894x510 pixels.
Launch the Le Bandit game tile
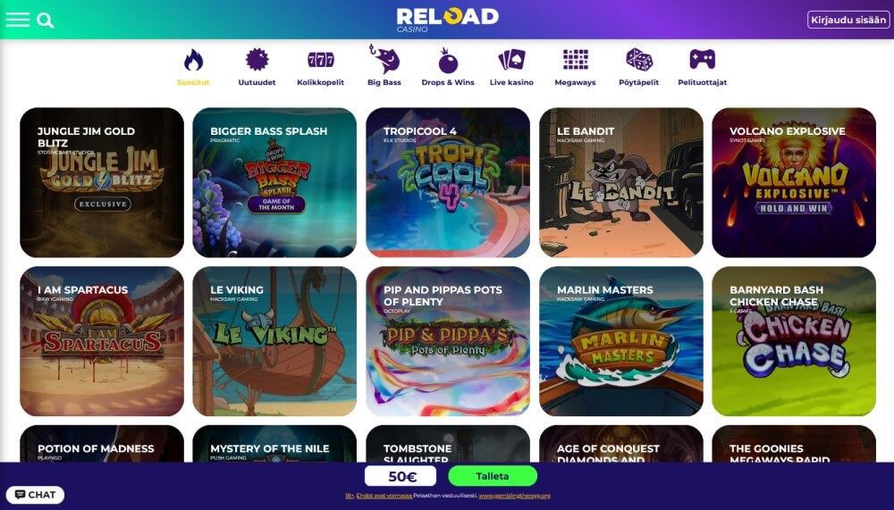pyautogui.click(x=621, y=182)
